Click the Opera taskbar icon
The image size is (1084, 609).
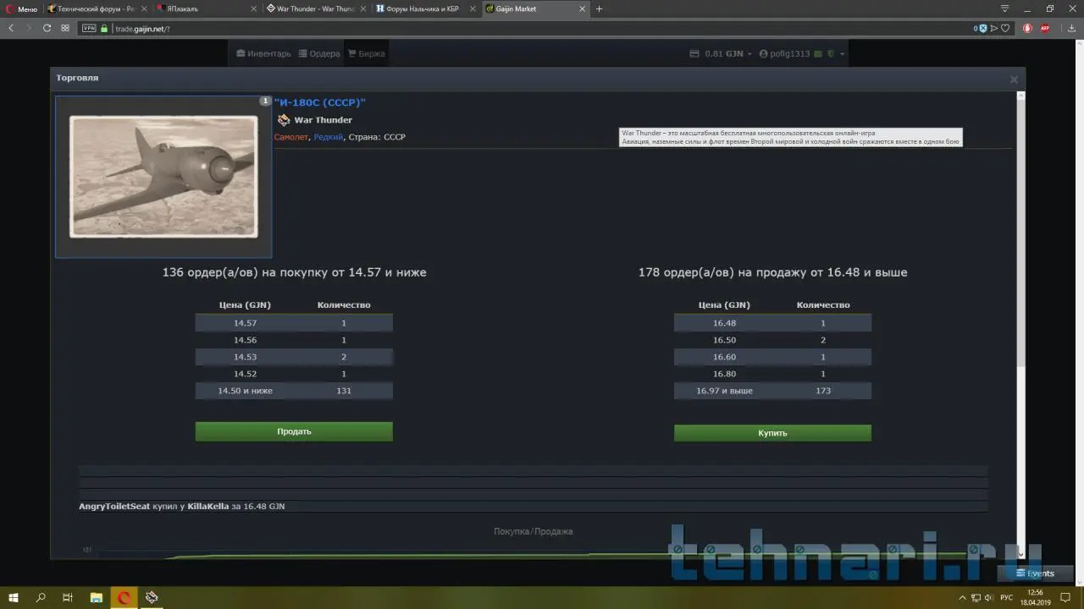[x=124, y=597]
